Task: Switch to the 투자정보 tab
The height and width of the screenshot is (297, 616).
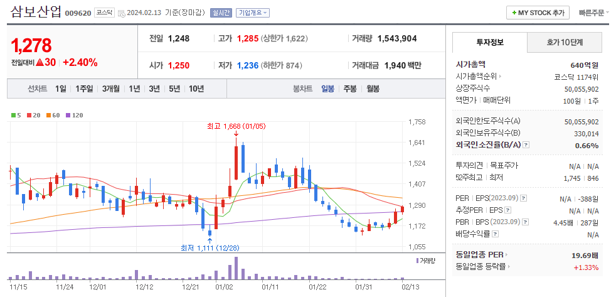Action: tap(489, 42)
